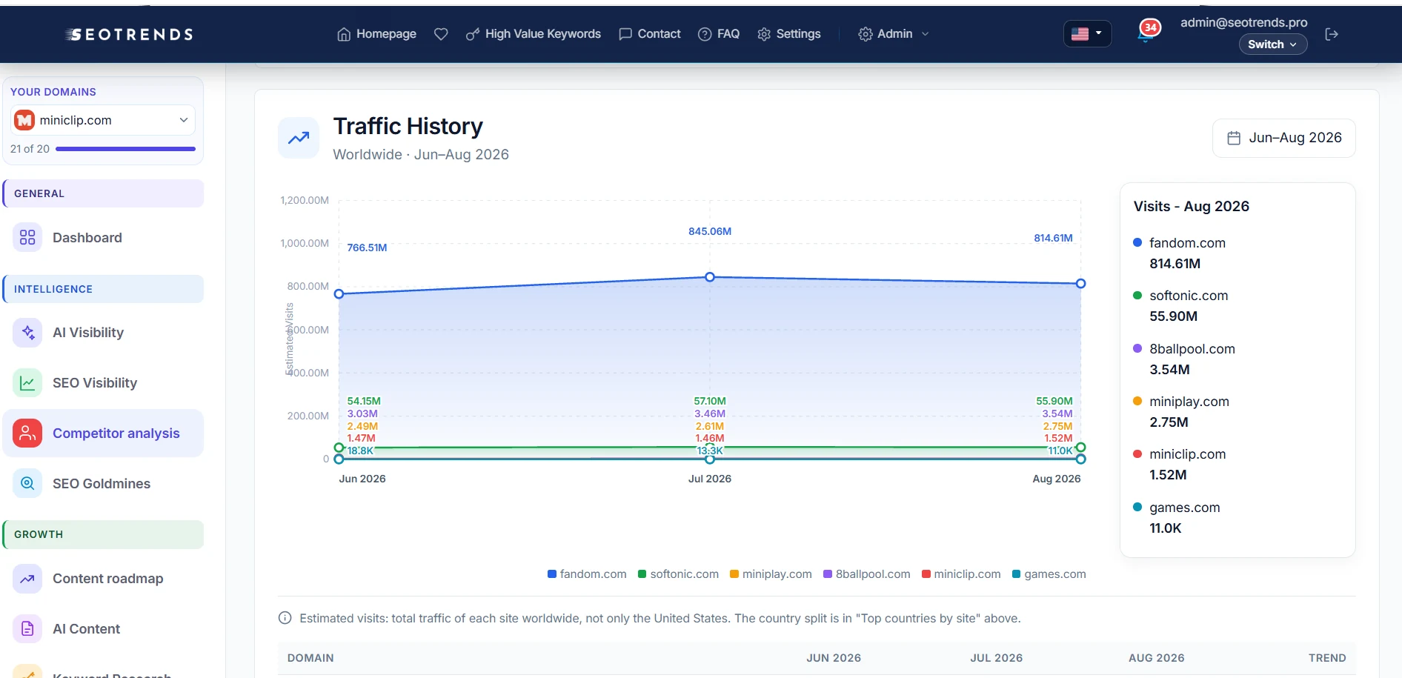Open SEO Visibility in sidebar
The height and width of the screenshot is (678, 1402).
coord(103,383)
